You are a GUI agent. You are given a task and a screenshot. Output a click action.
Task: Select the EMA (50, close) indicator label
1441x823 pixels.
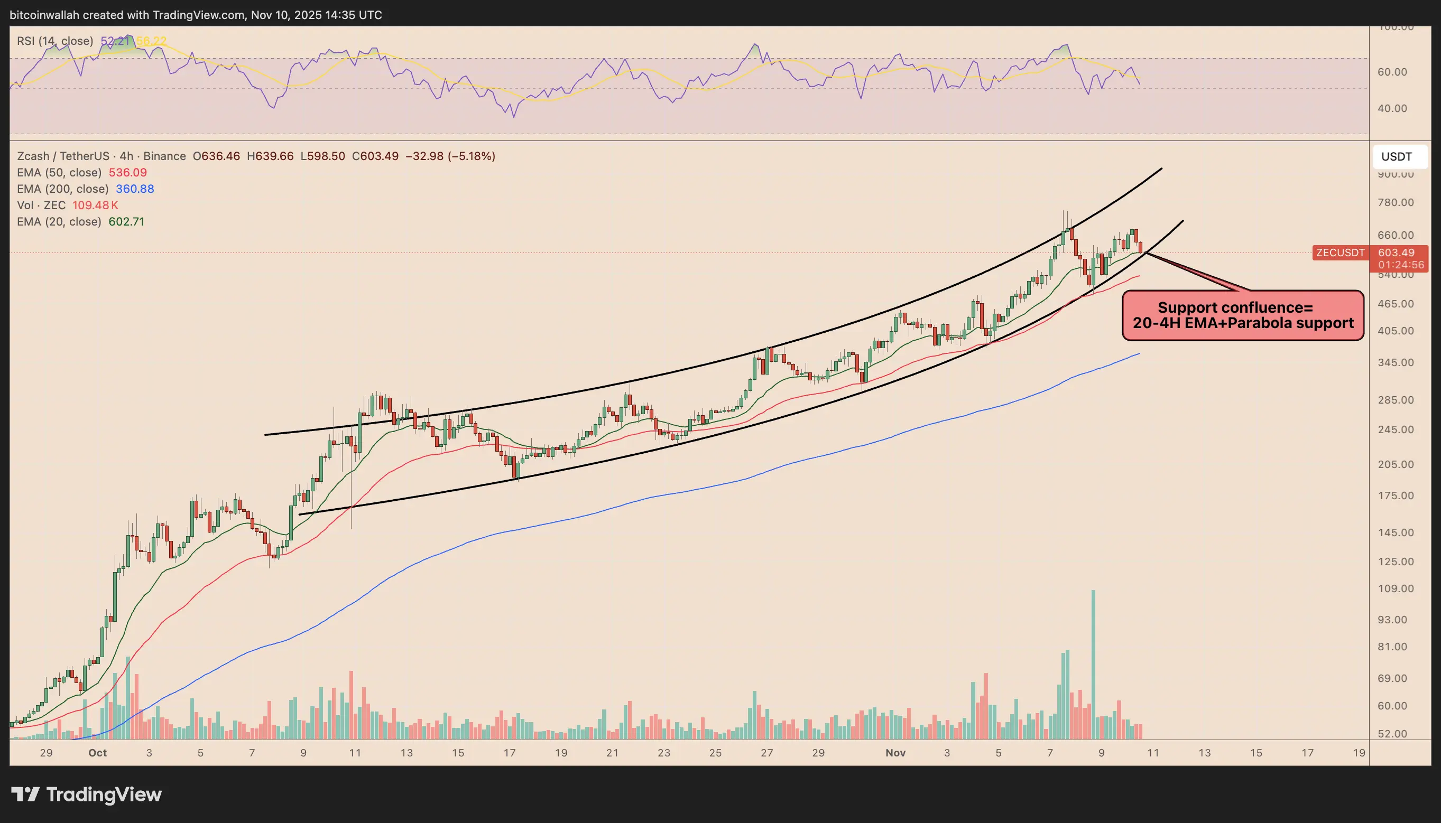click(59, 172)
